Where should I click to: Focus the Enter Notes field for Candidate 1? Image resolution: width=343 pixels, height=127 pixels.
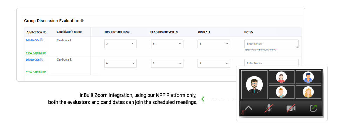click(x=271, y=44)
